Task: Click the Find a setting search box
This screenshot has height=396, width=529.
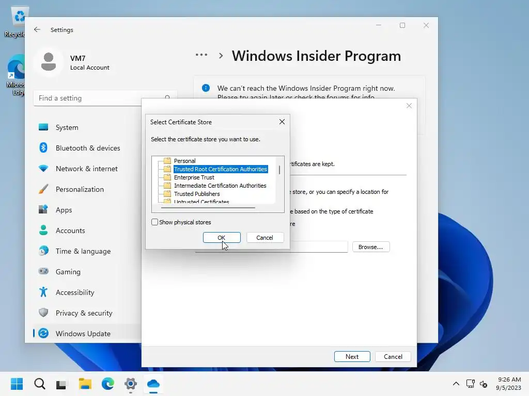Action: point(105,98)
